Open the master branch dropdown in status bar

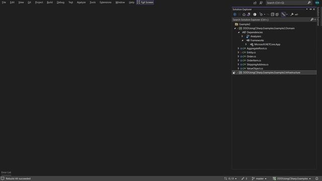[x=259, y=178]
